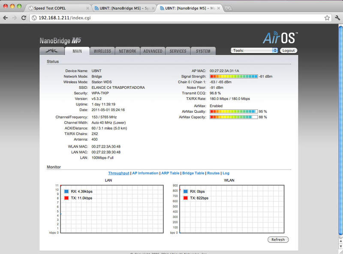Image resolution: width=343 pixels, height=254 pixels.
Task: Click the 153 / 5765 MHz frequency value
Action: pyautogui.click(x=104, y=117)
